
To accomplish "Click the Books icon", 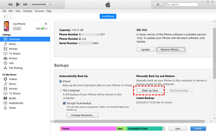I will tap(5, 98).
